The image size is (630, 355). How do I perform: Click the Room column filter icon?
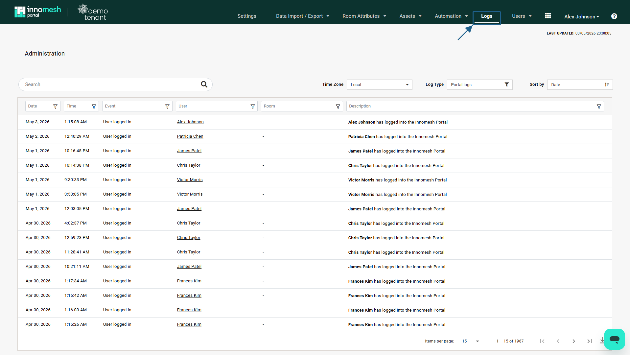pos(338,106)
